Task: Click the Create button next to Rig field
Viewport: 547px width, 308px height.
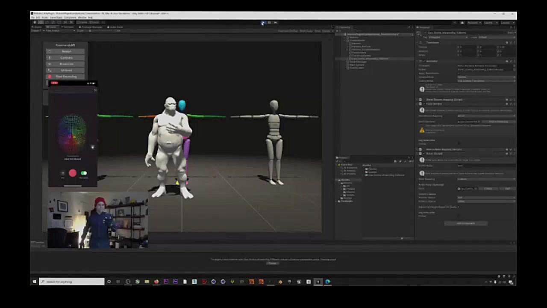Action: pos(488,189)
